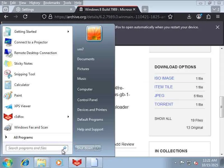The height and width of the screenshot is (168, 224).
Task: Open Control Panel from Start menu
Action: 87,100
